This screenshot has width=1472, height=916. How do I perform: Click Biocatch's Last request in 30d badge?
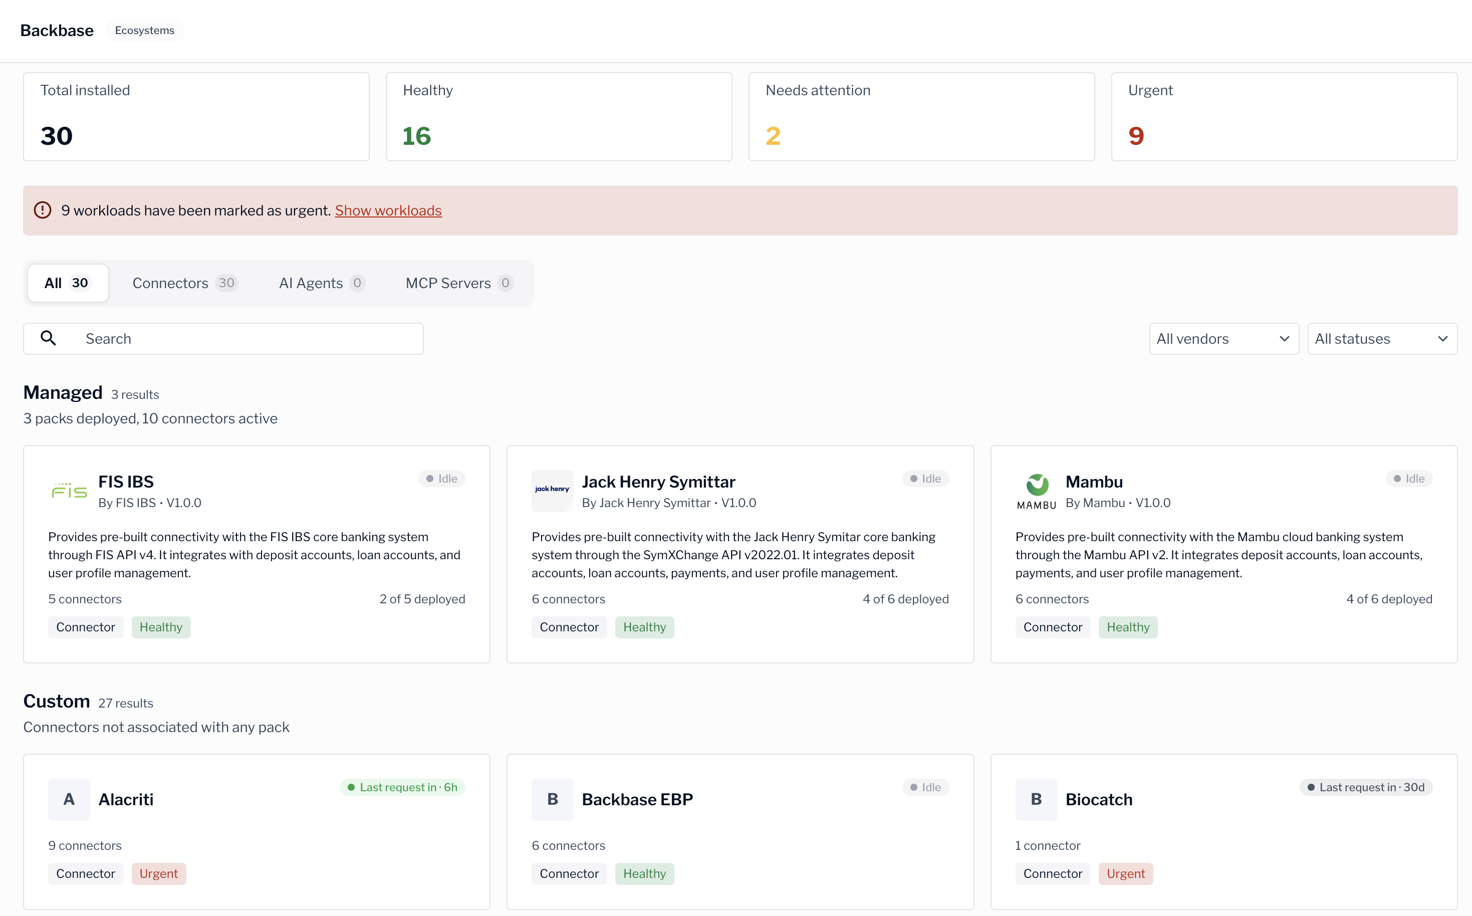click(x=1366, y=787)
